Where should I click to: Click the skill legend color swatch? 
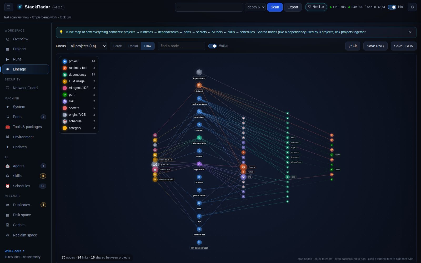[x=65, y=101]
